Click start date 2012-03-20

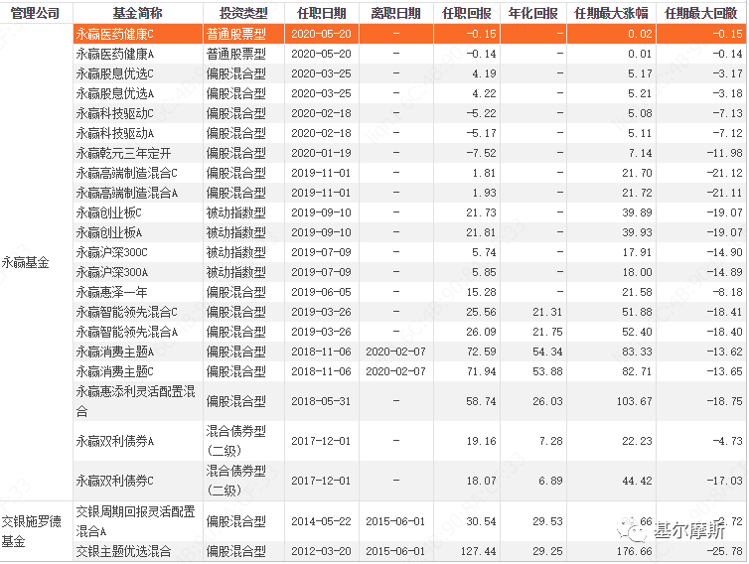click(x=321, y=551)
